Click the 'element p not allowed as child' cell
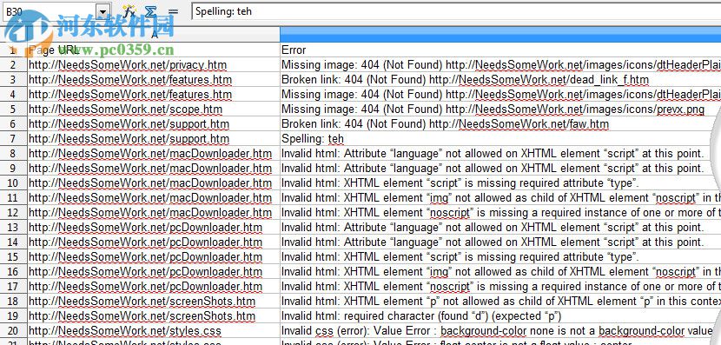Screen dimensions: 721x345 point(500,302)
